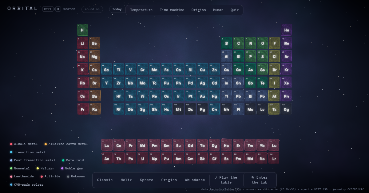This screenshot has height=193, width=369.
Task: Enable CVD-safe colors
Action: pos(27,184)
